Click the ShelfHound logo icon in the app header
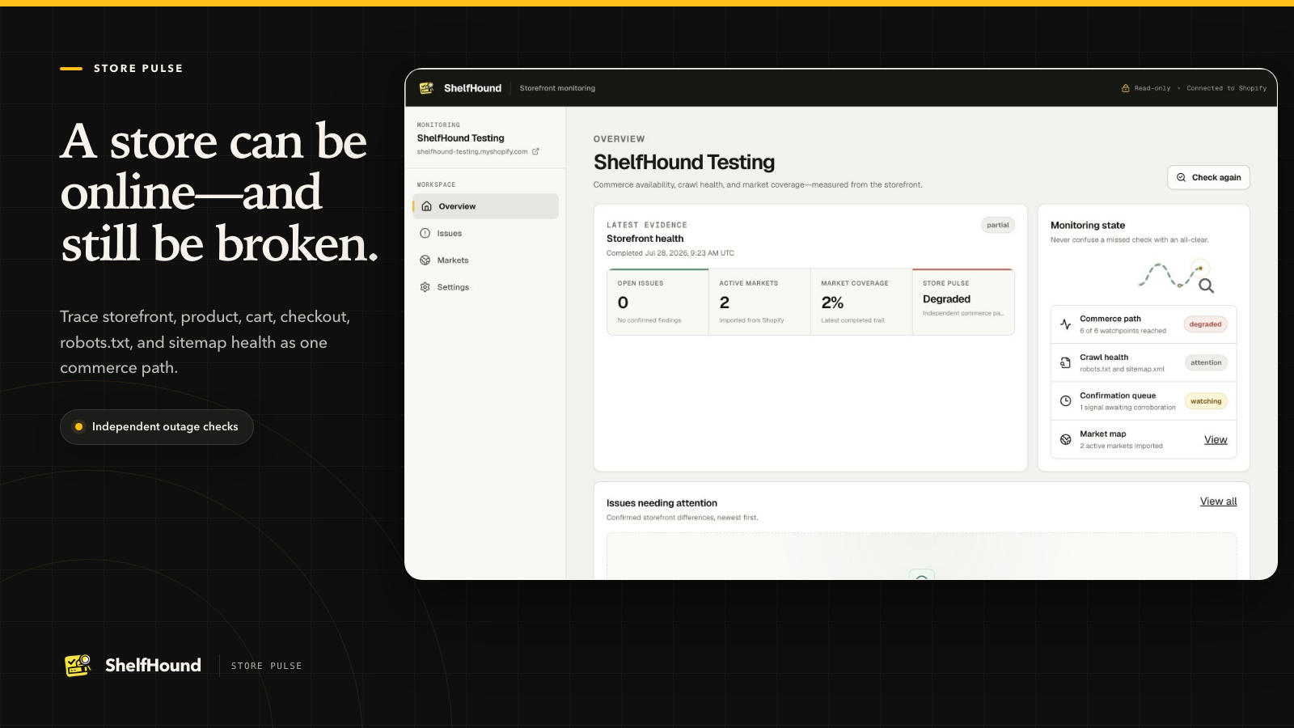This screenshot has height=728, width=1294. (x=426, y=88)
